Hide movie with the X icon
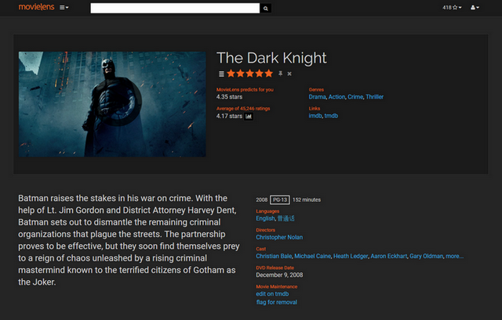Screen dimensions: 502x320 289,74
